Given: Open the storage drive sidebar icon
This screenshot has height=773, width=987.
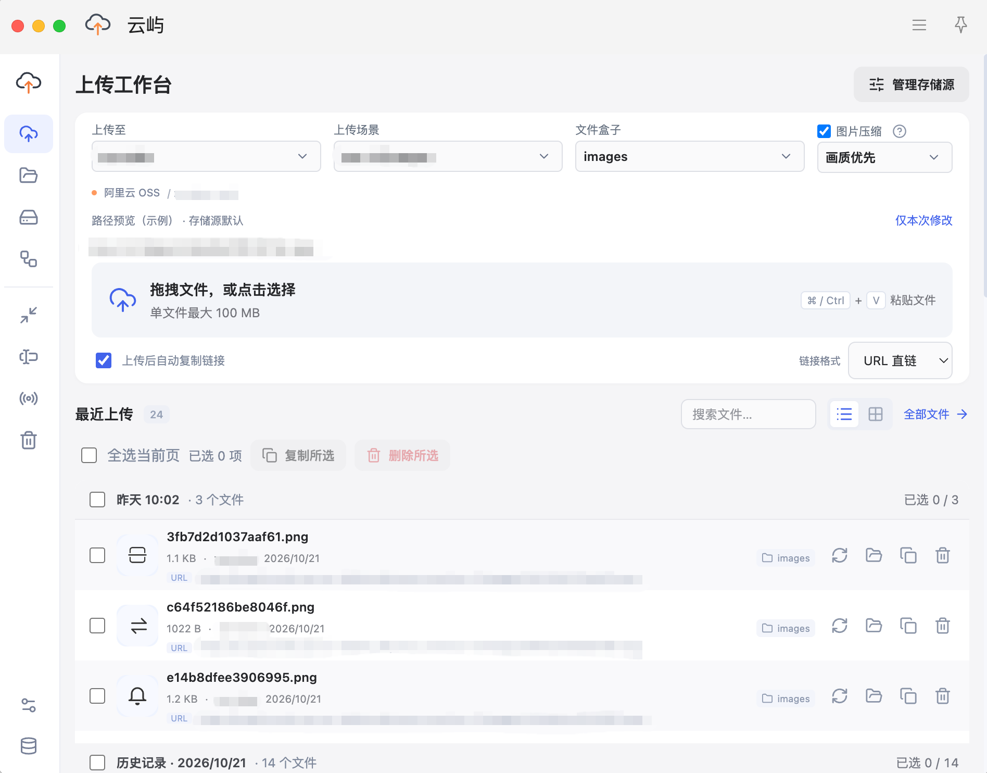Looking at the screenshot, I should (x=29, y=217).
